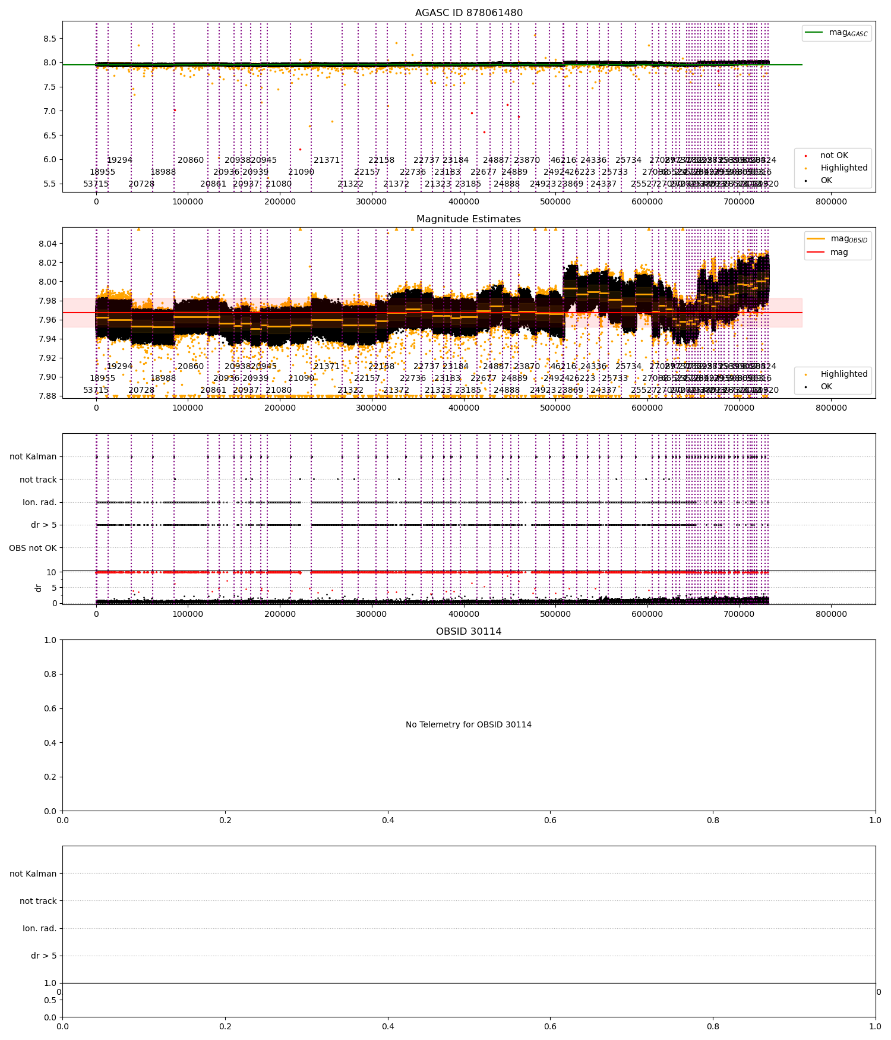Click the 8.02 y-axis tick label
891x1040 pixels.
click(48, 263)
